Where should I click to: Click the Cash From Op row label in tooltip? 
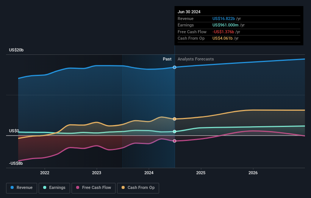pos(191,39)
